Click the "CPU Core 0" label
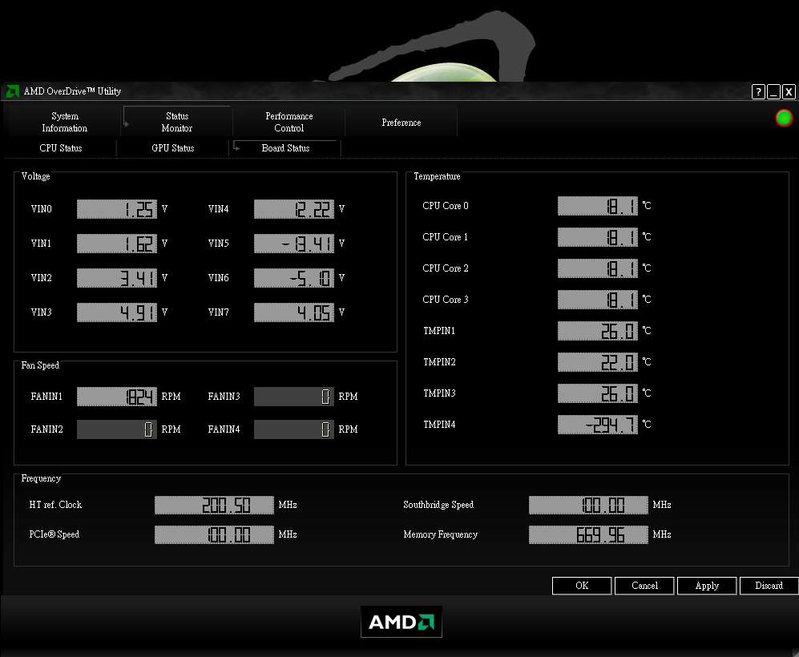 tap(446, 206)
